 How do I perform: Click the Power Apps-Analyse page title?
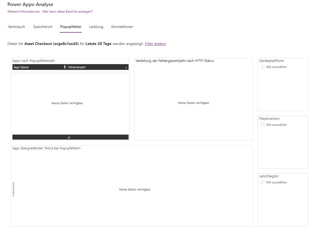[x=30, y=4]
